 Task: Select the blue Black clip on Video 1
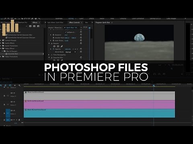pos(99,113)
